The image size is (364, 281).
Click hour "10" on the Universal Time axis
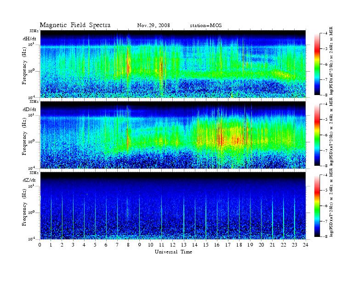pyautogui.click(x=150, y=245)
